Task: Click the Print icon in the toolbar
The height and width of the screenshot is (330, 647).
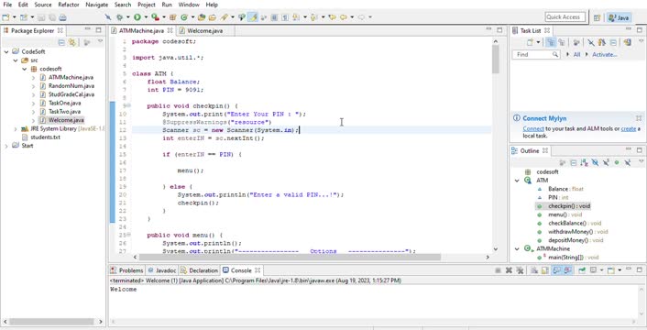Action: tap(62, 17)
